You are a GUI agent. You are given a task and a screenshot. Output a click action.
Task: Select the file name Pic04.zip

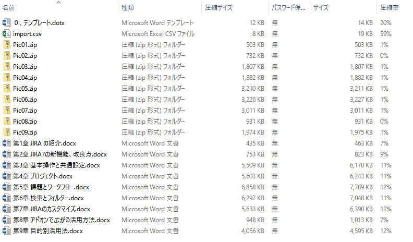[x=25, y=78]
